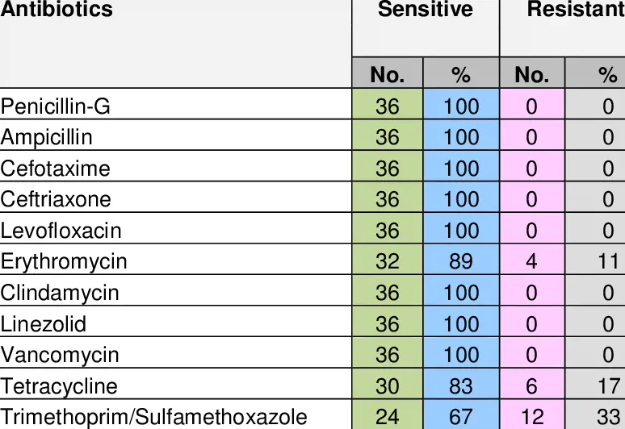Click the Trimethoprim/Sulfamethoxazole row label
Image resolution: width=625 pixels, height=429 pixels.
153,417
